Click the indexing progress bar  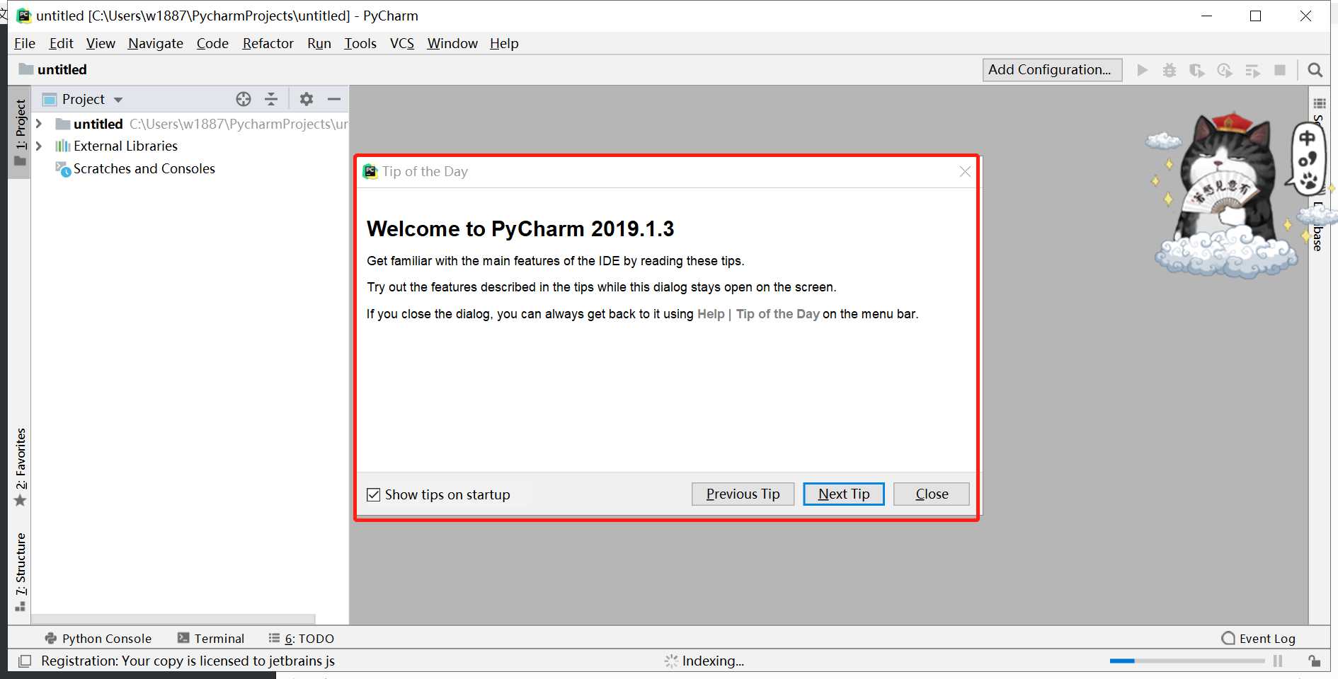pyautogui.click(x=1187, y=661)
